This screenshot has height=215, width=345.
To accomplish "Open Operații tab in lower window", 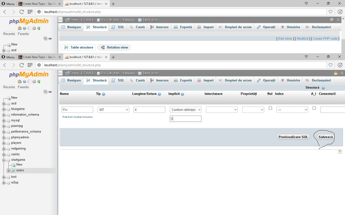I will pos(266,80).
